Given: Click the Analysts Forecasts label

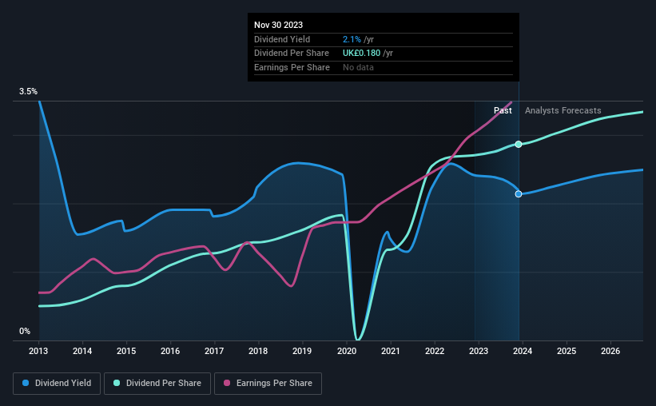Looking at the screenshot, I should point(563,110).
